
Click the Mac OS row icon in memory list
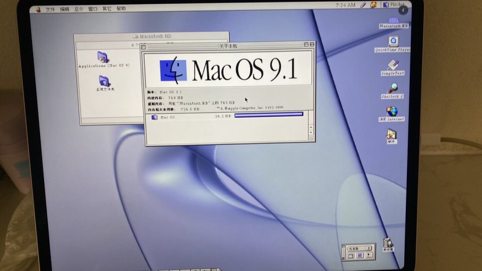(154, 117)
